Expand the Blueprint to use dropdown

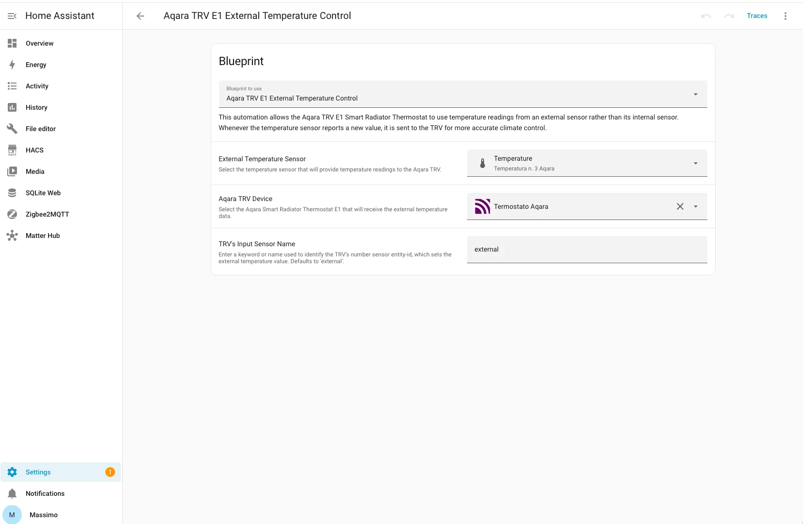coord(463,94)
